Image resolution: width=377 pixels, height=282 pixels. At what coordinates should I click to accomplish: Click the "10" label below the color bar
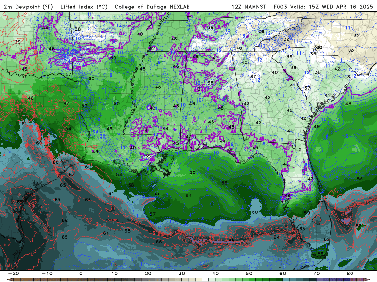(x=115, y=274)
